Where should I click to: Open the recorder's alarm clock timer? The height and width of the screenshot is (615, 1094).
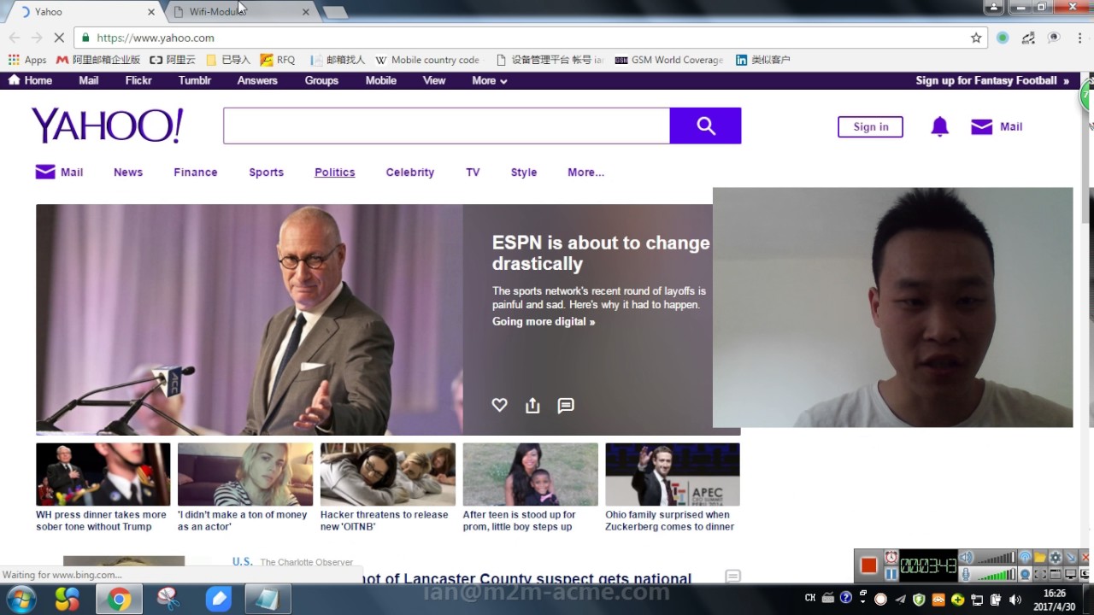coord(891,557)
